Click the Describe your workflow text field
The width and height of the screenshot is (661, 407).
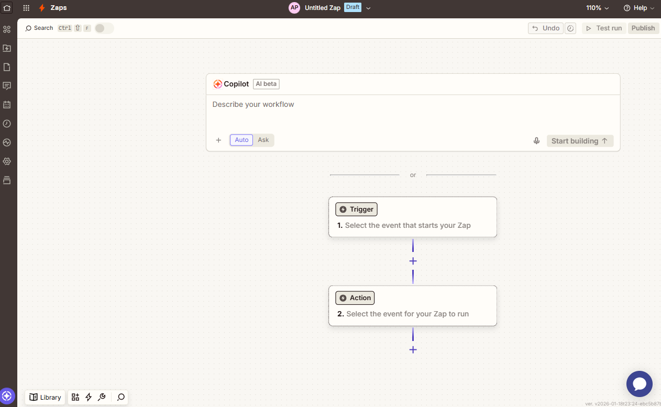(x=413, y=112)
